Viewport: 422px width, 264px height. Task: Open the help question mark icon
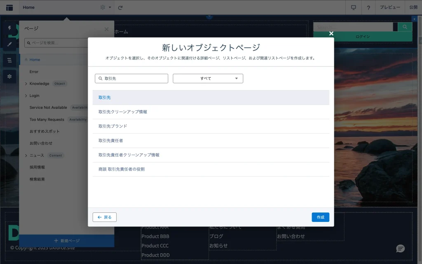(368, 7)
